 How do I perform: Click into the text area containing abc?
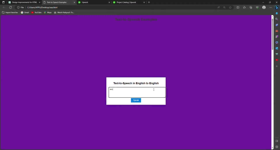(x=137, y=92)
